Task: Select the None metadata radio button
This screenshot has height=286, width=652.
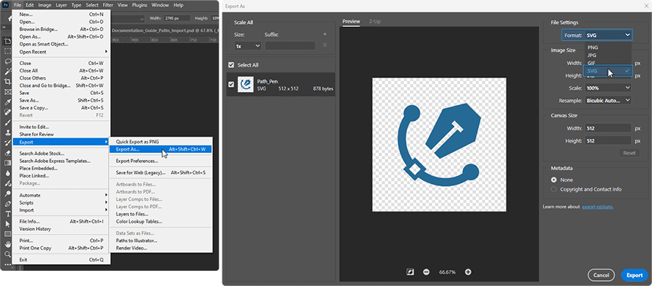Action: 554,180
